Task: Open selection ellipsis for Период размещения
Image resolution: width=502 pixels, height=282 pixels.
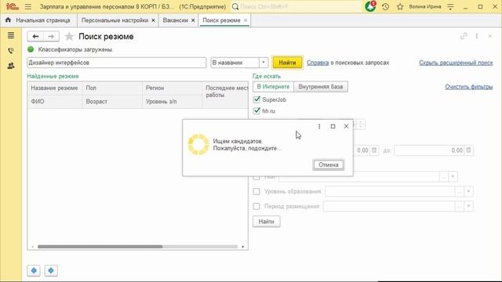Action: pos(460,206)
